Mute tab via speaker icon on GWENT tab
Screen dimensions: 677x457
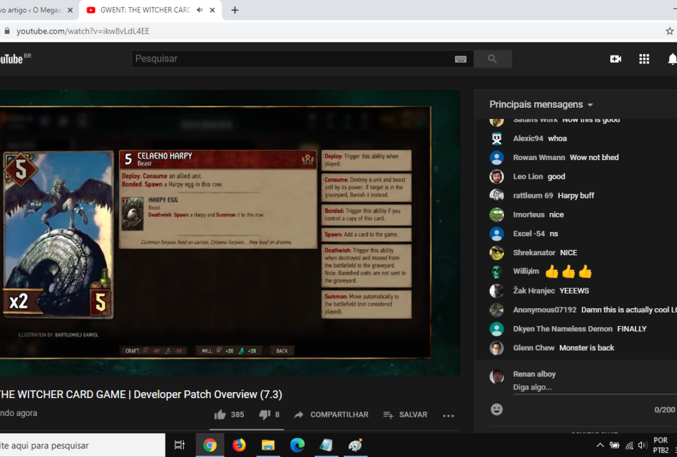pyautogui.click(x=200, y=10)
